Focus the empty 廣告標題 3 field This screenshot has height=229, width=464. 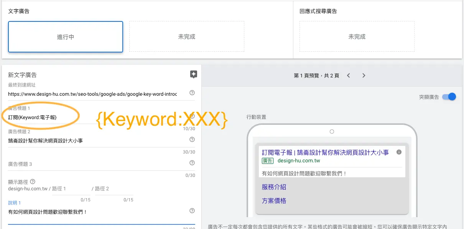pyautogui.click(x=98, y=164)
